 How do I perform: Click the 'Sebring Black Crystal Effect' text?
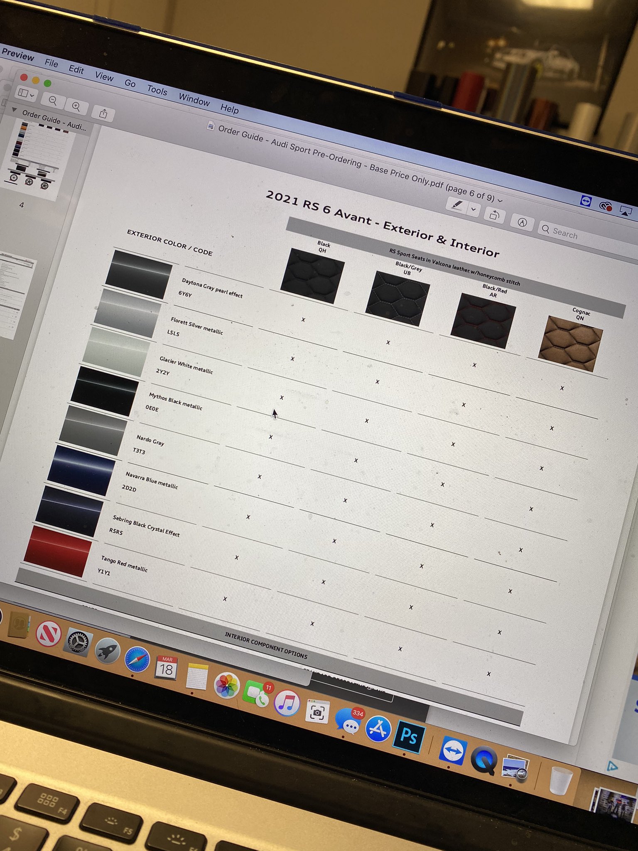click(x=146, y=526)
